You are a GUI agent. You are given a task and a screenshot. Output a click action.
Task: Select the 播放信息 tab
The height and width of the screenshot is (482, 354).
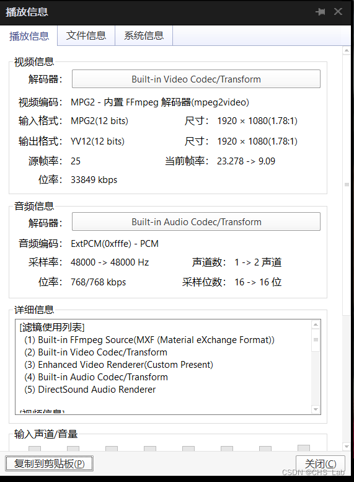coord(29,36)
